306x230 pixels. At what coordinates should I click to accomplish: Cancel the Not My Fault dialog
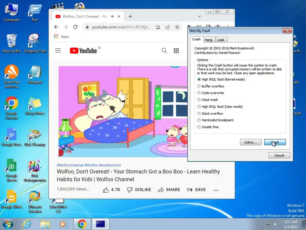coord(279,155)
